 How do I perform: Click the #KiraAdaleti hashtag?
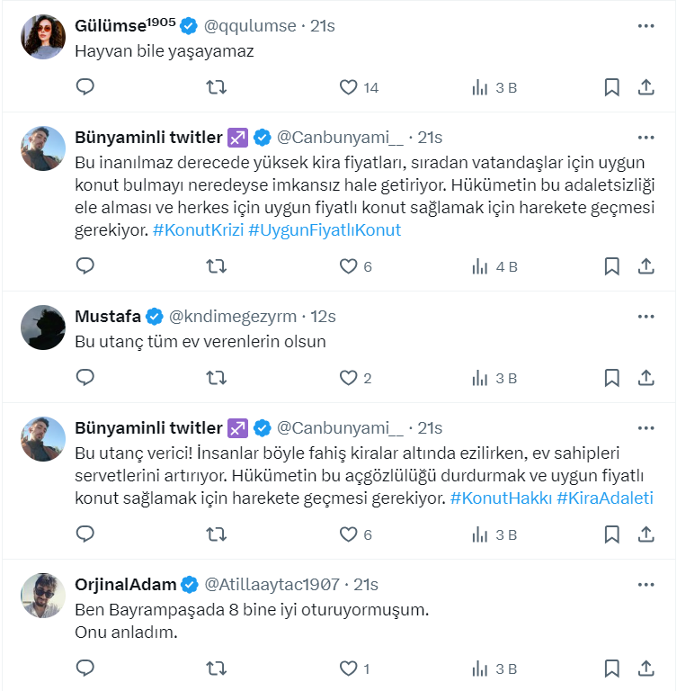coord(605,498)
